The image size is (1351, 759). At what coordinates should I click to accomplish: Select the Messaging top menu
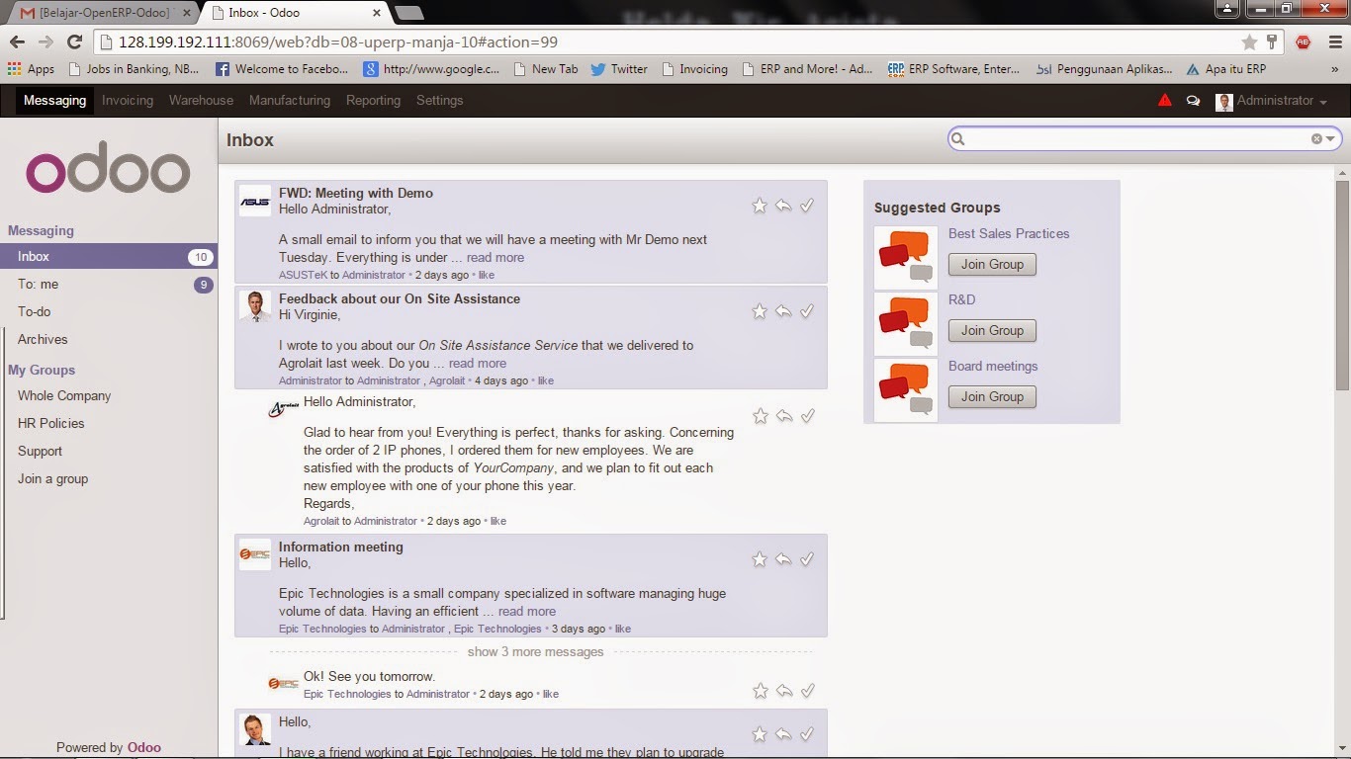tap(54, 100)
